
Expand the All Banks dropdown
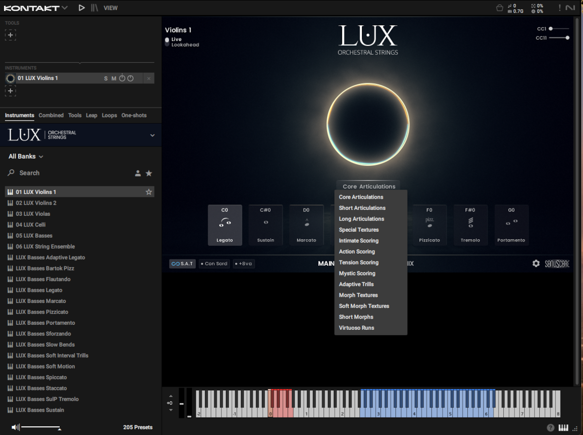(x=26, y=157)
